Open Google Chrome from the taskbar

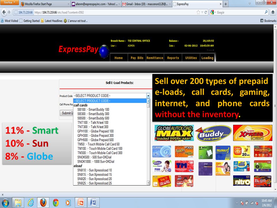[56, 203]
